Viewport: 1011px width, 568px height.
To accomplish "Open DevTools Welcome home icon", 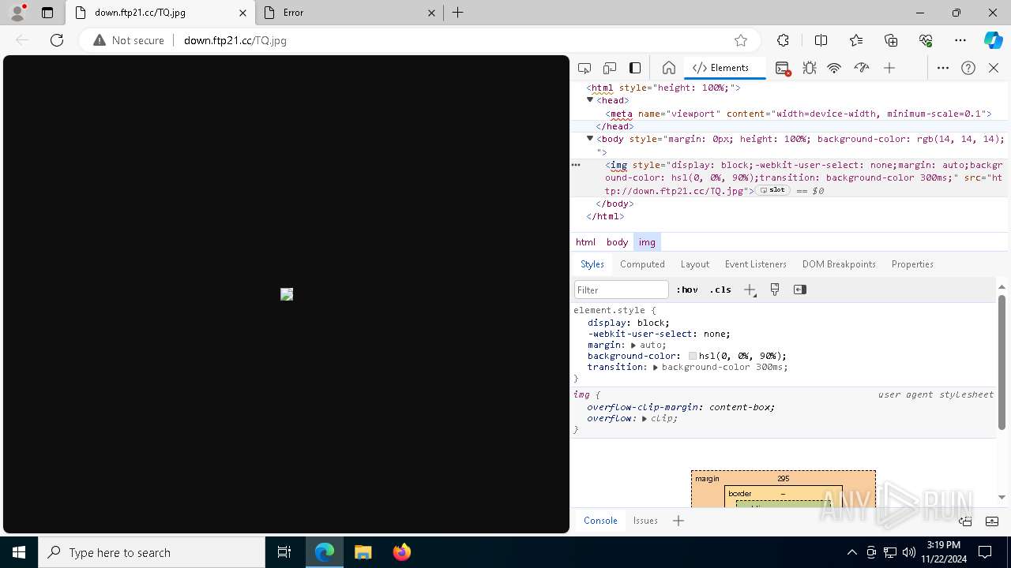I will [x=669, y=68].
